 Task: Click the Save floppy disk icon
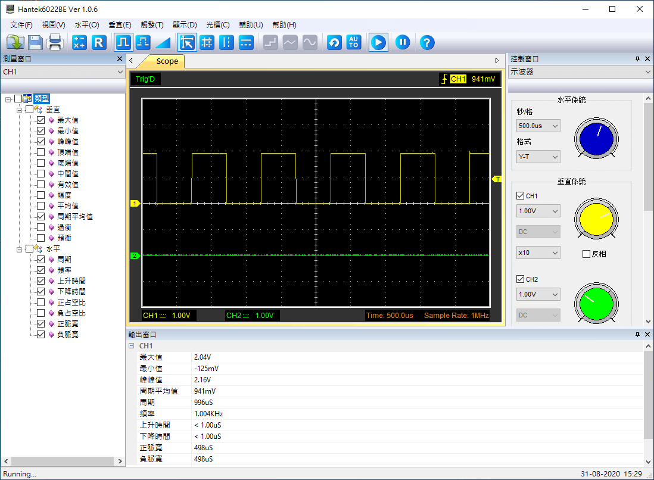[x=35, y=42]
